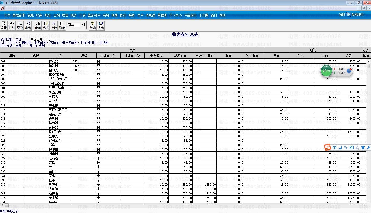The width and height of the screenshot is (371, 213).
Task: Select the 真空断路器 name cell
Action: [60, 75]
